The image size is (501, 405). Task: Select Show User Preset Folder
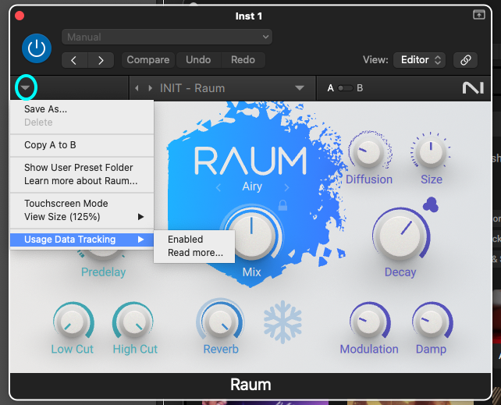point(82,167)
